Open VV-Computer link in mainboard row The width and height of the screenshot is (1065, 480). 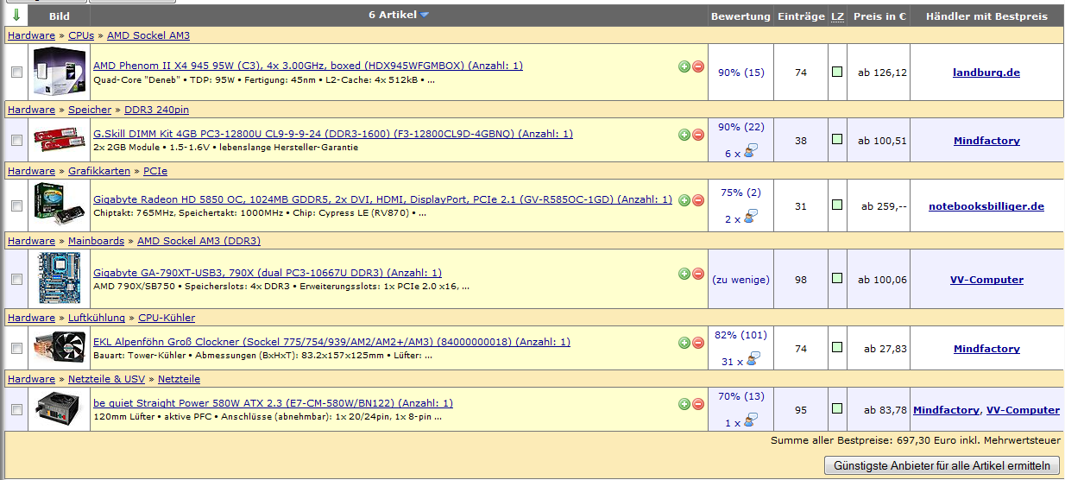coord(986,280)
